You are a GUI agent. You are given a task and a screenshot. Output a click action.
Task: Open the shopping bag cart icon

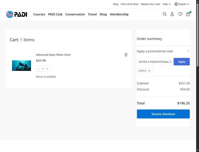188,14
